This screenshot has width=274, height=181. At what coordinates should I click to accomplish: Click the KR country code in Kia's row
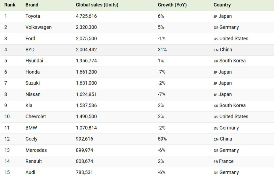click(216, 106)
